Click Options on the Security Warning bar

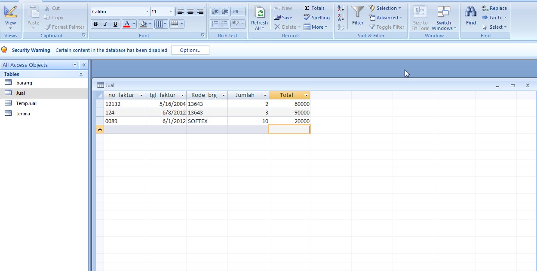point(190,50)
